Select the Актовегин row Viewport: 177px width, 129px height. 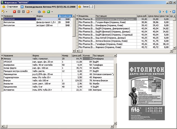click(57, 90)
